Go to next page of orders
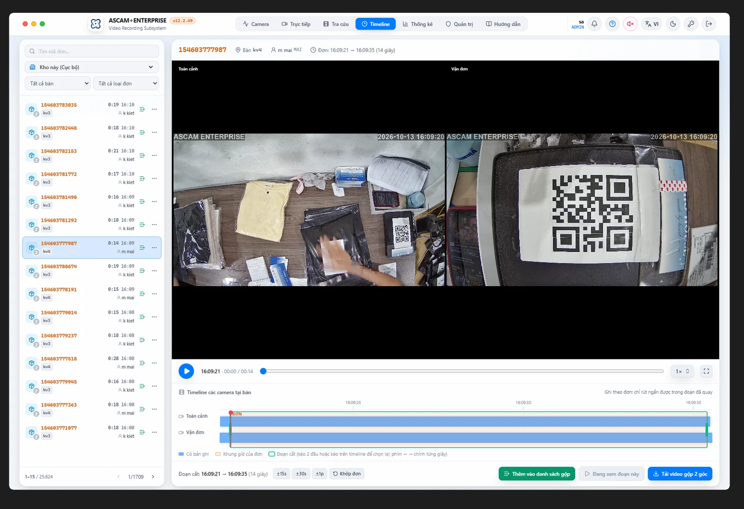Screen dimensions: 744x509 point(153,477)
